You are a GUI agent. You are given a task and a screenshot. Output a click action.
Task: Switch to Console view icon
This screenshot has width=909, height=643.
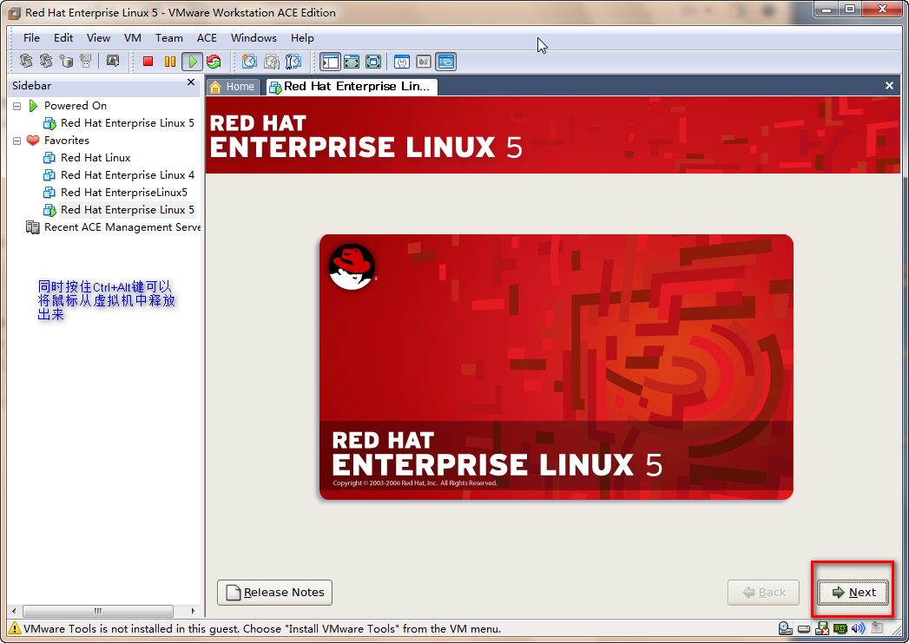(445, 62)
